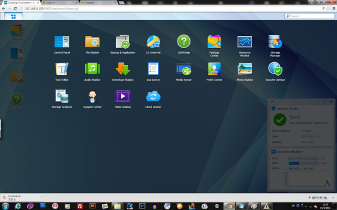Open Photoshop from the taskbar
Image resolution: width=337 pixels, height=210 pixels.
click(43, 206)
